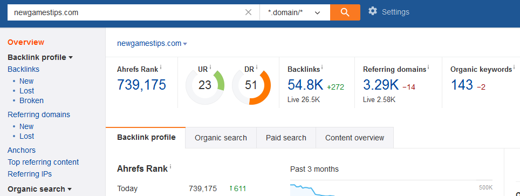This screenshot has height=196, width=520.
Task: Open the *.domain/* mode dropdown
Action: (295, 12)
